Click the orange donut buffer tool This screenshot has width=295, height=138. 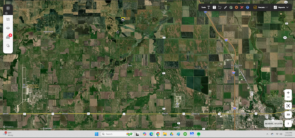236,7
